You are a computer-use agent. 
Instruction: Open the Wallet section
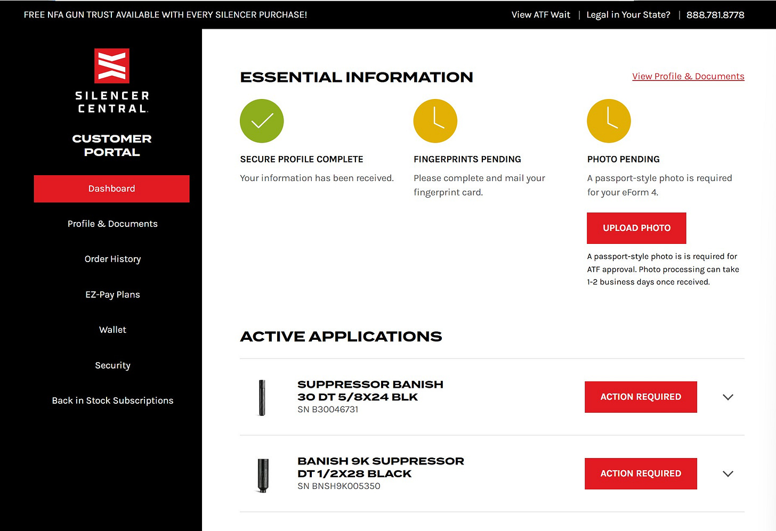point(112,330)
